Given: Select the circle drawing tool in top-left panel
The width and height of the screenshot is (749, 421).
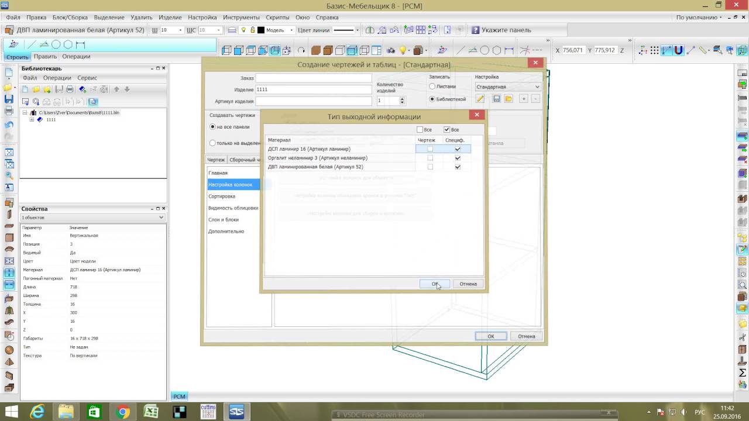Looking at the screenshot, I should coord(56,44).
